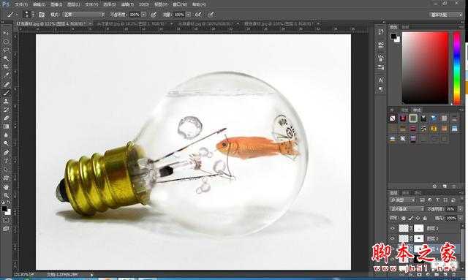Open the File menu
Viewport: 468px width, 280px height.
pyautogui.click(x=21, y=4)
